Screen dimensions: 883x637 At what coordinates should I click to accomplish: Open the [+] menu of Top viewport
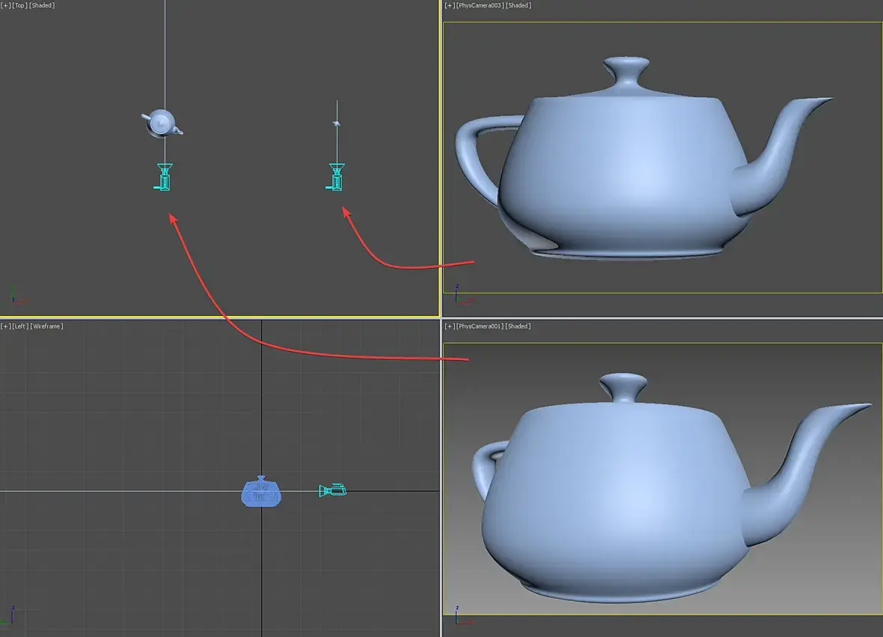[x=5, y=6]
